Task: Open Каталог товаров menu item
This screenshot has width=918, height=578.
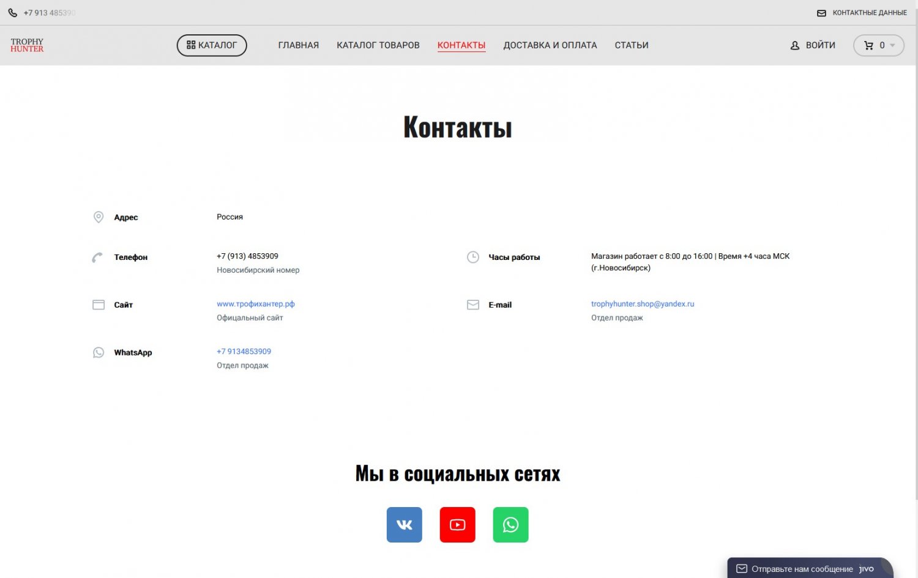Action: click(x=378, y=45)
